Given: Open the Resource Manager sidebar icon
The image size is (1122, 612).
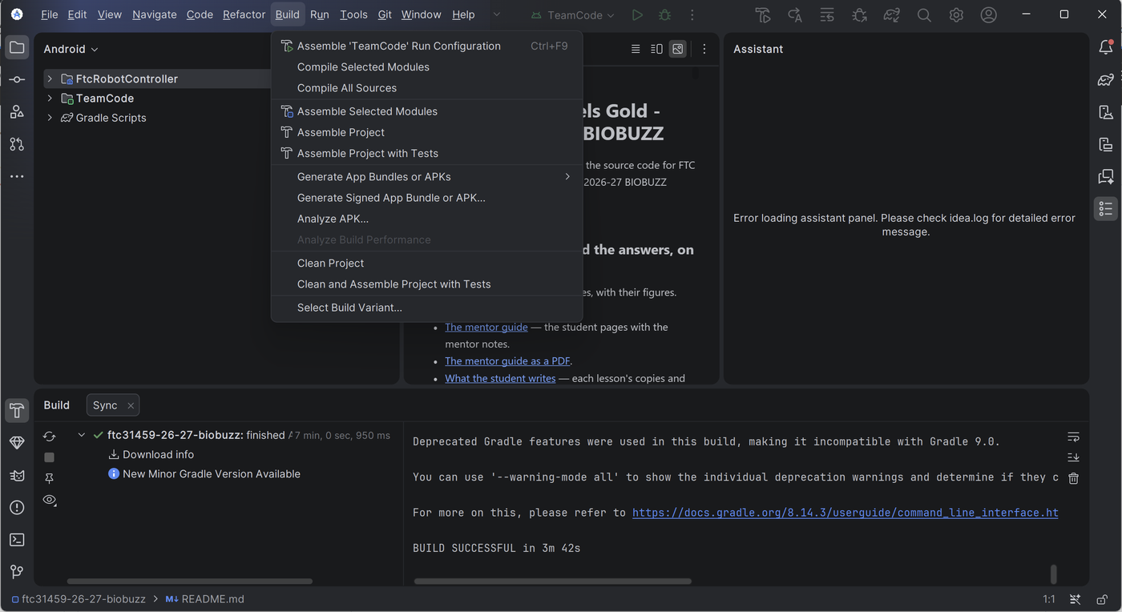Looking at the screenshot, I should coord(17,111).
